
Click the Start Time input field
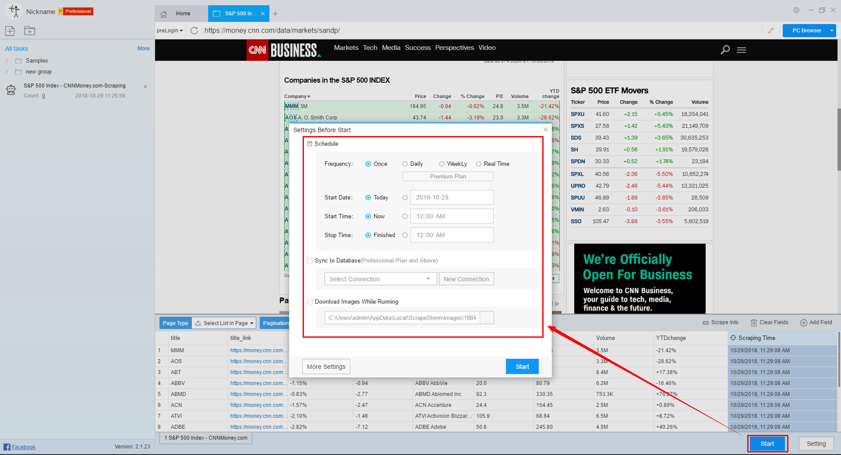[452, 216]
